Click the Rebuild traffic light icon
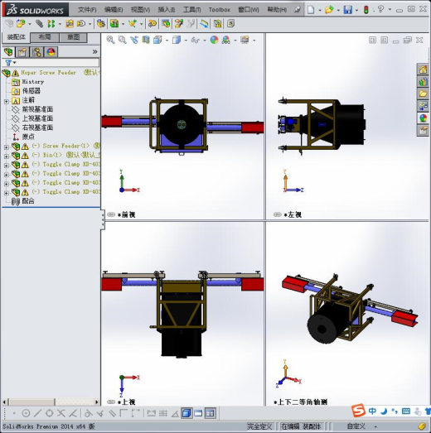Screen dimensions: 431x433 pos(366,10)
